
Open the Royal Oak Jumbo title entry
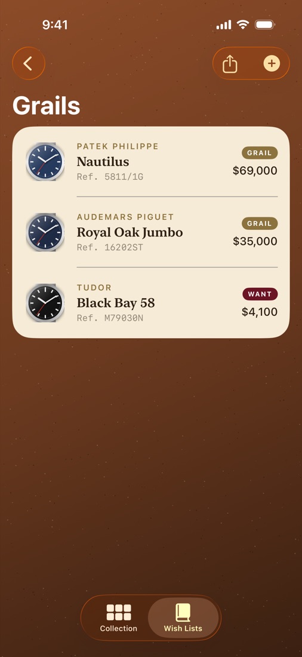[130, 232]
